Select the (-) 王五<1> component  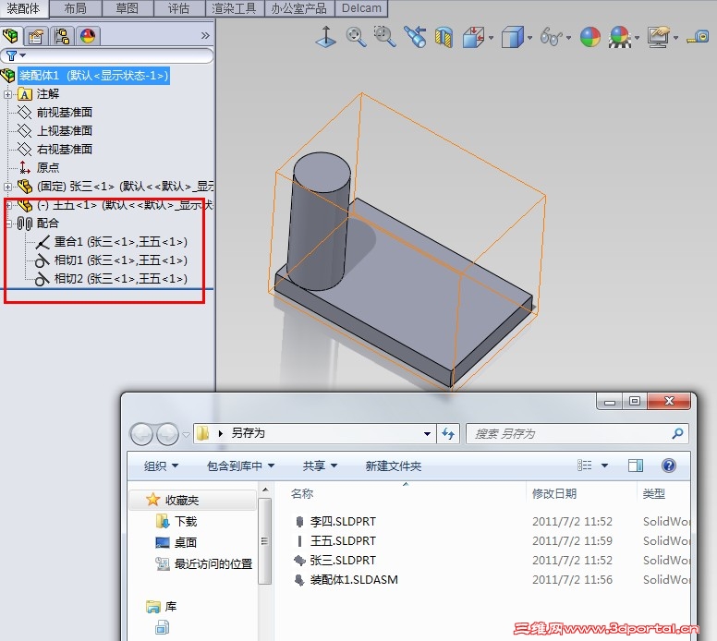125,205
